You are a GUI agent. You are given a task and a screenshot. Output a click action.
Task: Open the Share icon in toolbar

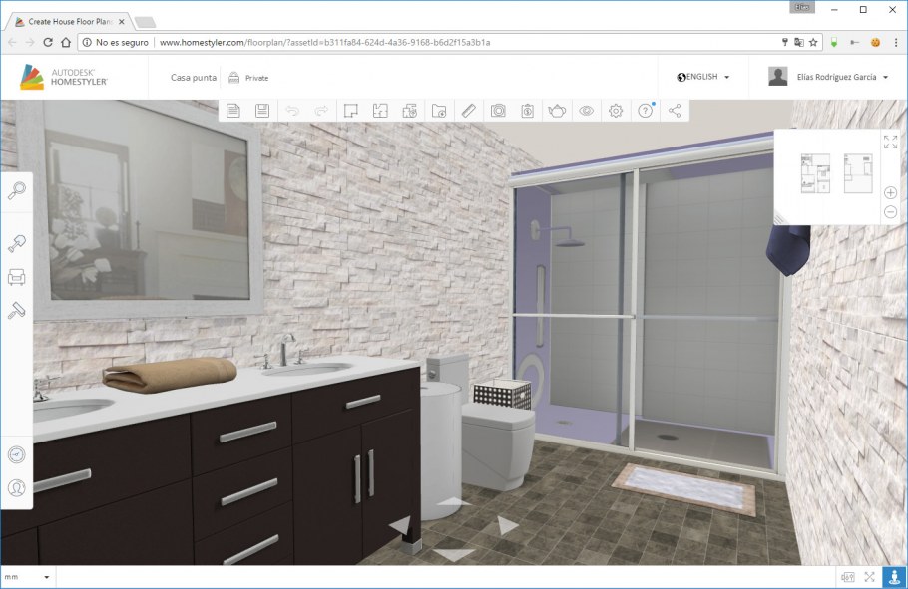[x=674, y=110]
